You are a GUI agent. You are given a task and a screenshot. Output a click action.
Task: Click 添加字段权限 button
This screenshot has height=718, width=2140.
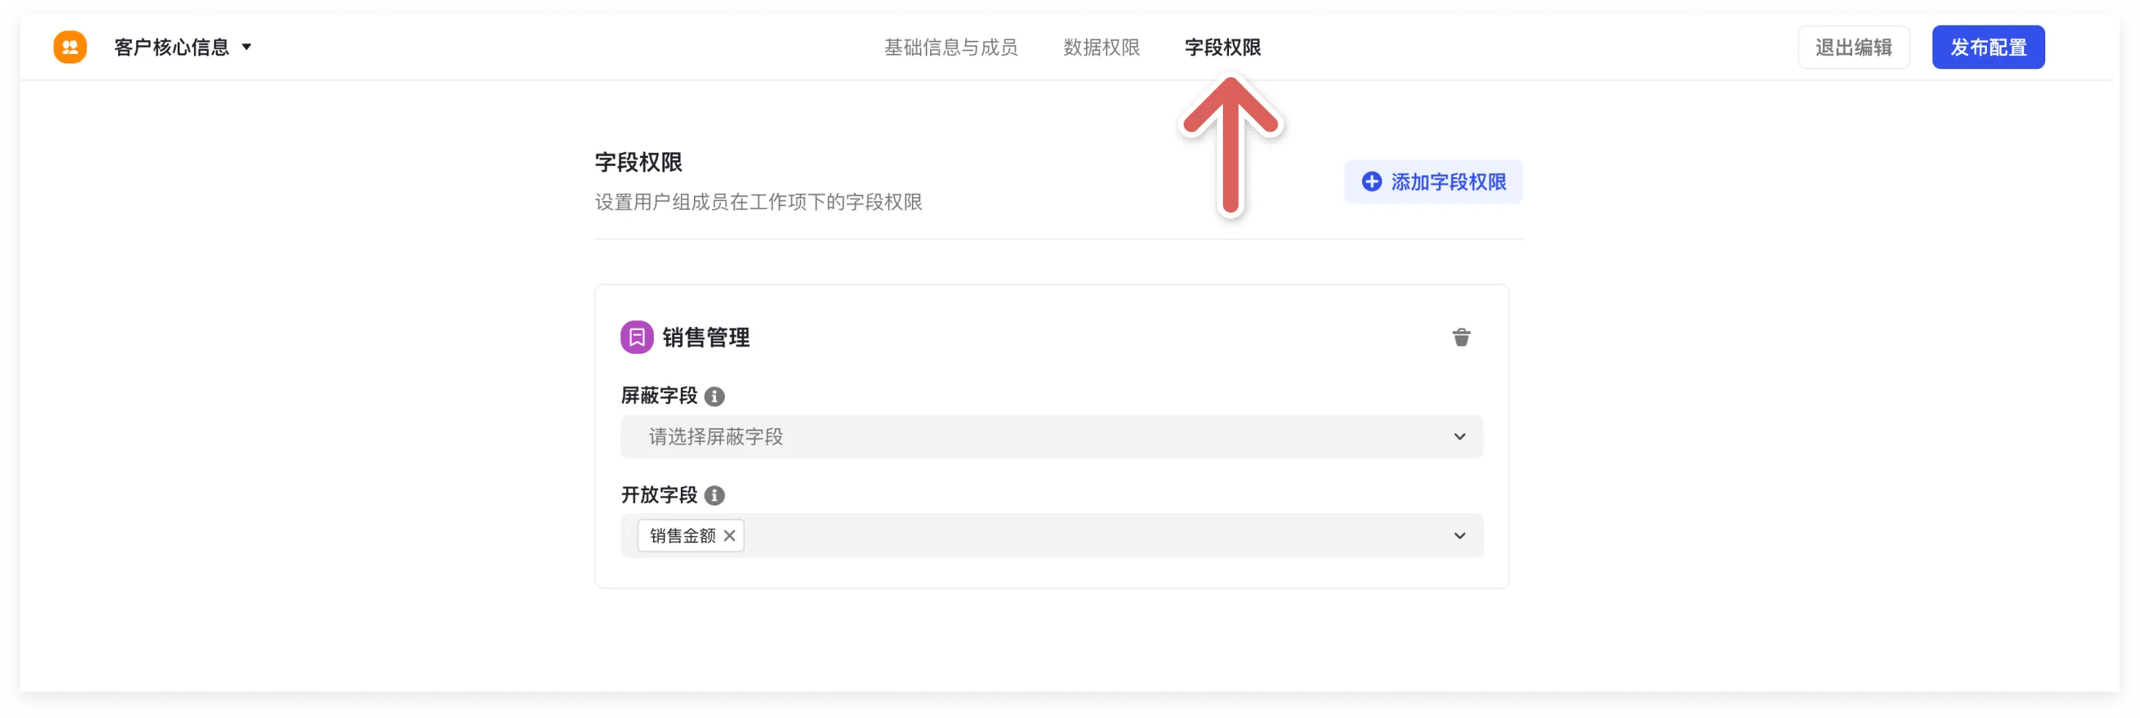[1432, 182]
